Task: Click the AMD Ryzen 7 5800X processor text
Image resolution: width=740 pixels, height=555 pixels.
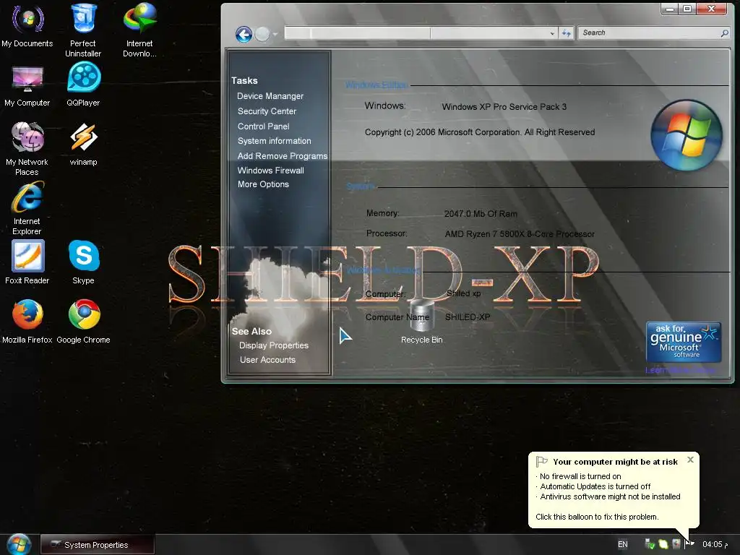Action: coord(519,234)
